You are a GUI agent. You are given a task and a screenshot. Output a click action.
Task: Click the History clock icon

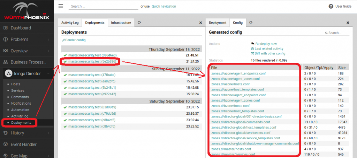pyautogui.click(x=6, y=133)
